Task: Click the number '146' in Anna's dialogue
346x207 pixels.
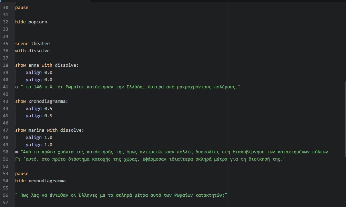Action: coord(38,87)
